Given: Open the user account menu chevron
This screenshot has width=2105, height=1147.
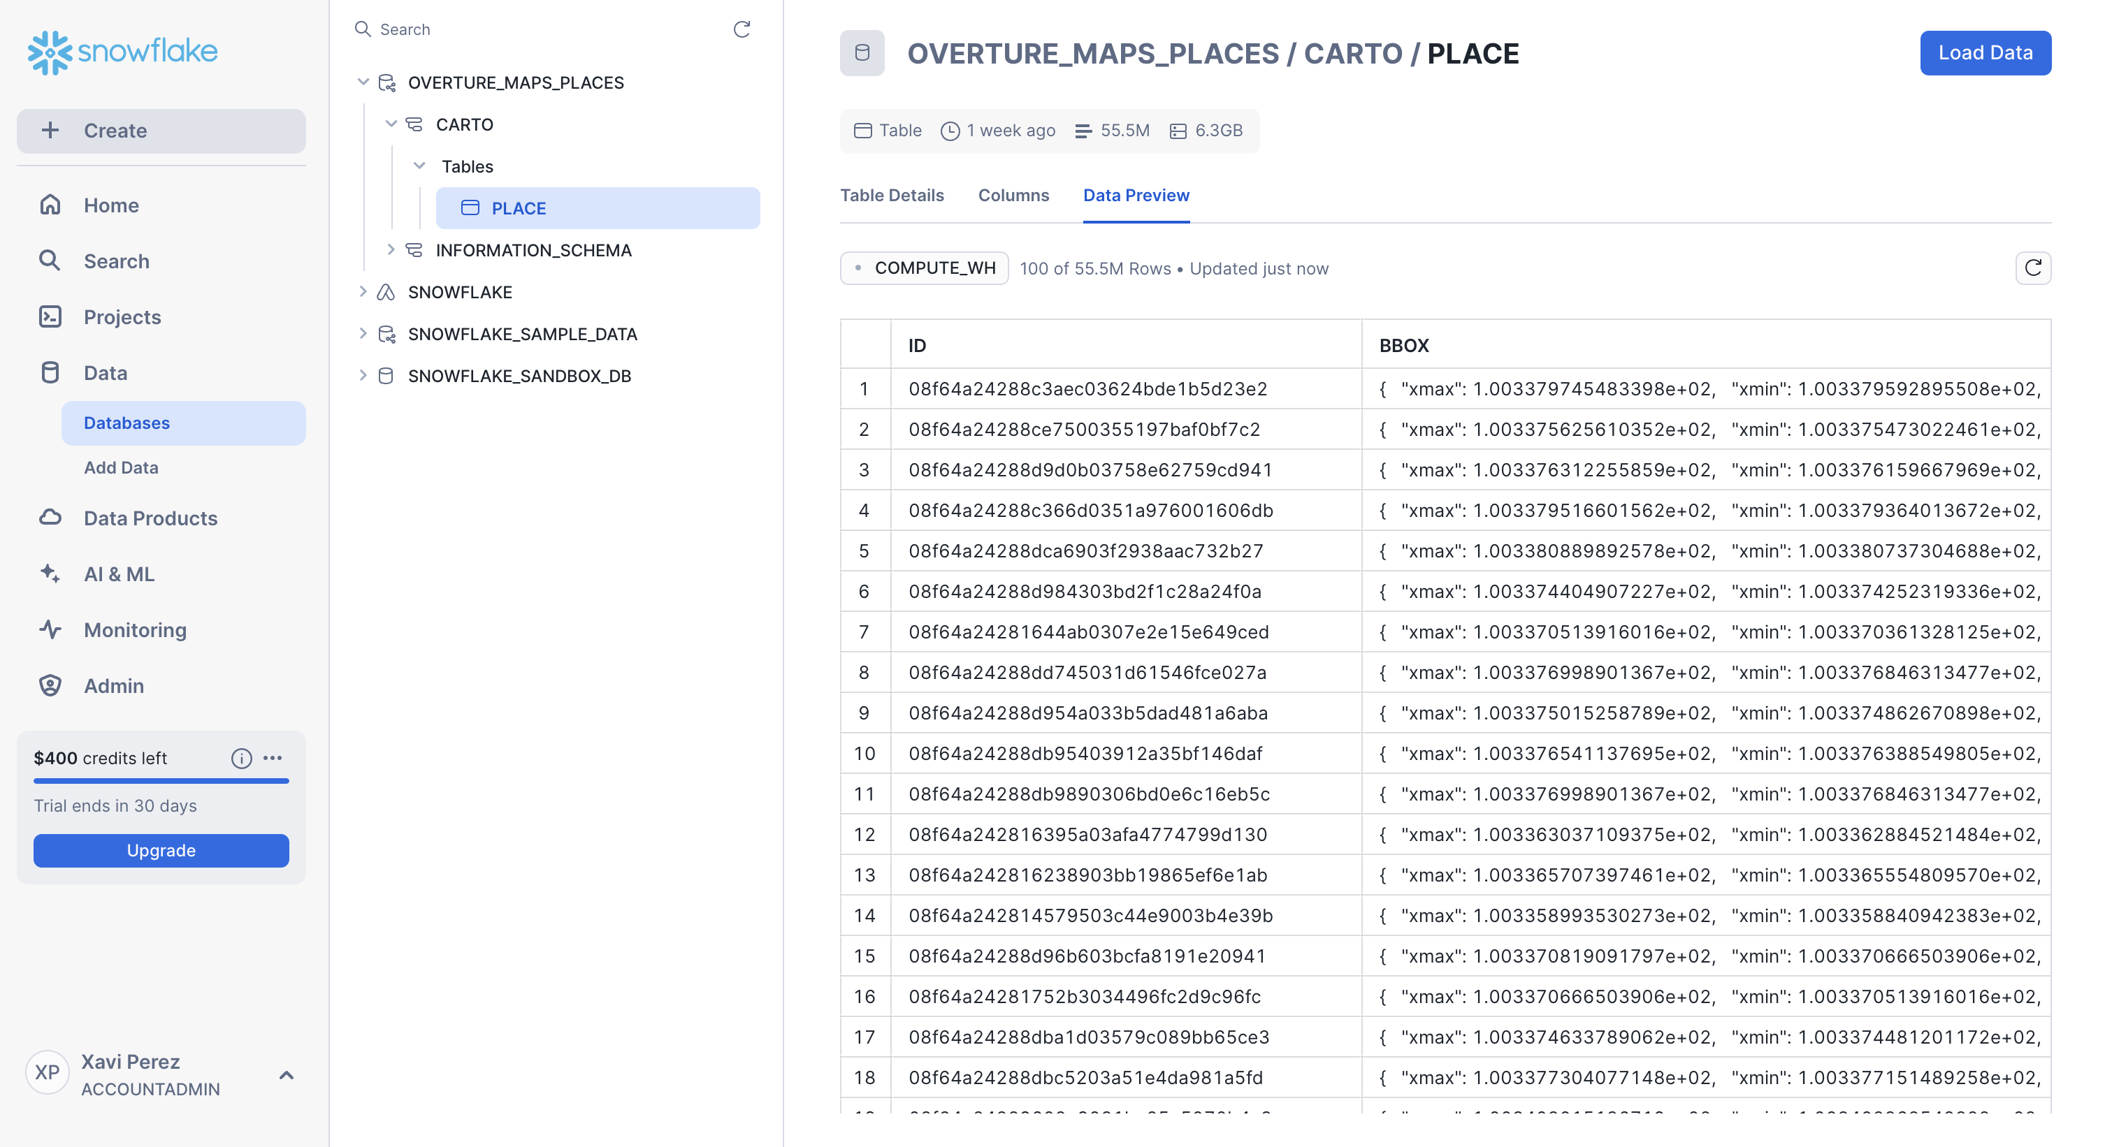Looking at the screenshot, I should (x=286, y=1074).
